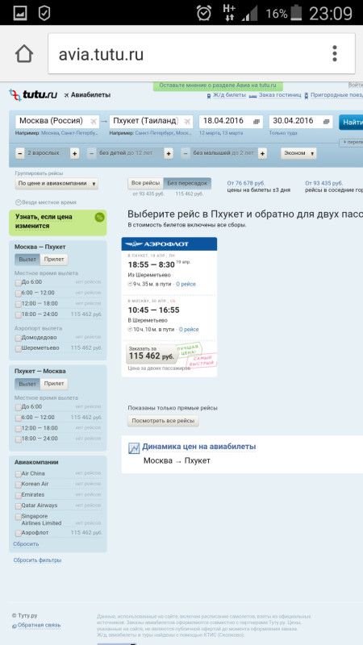This screenshot has height=645, width=363.
Task: Click От 76 678 руб. ±3 days prices
Action: (x=246, y=183)
